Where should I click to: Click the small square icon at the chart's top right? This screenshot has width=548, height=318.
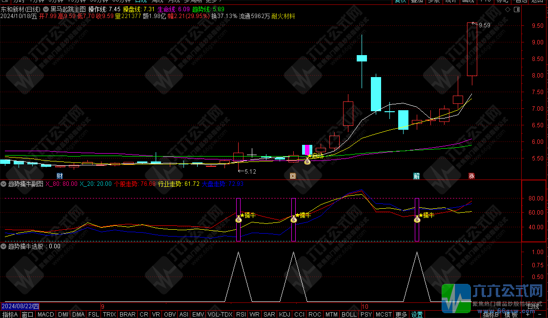(x=516, y=9)
